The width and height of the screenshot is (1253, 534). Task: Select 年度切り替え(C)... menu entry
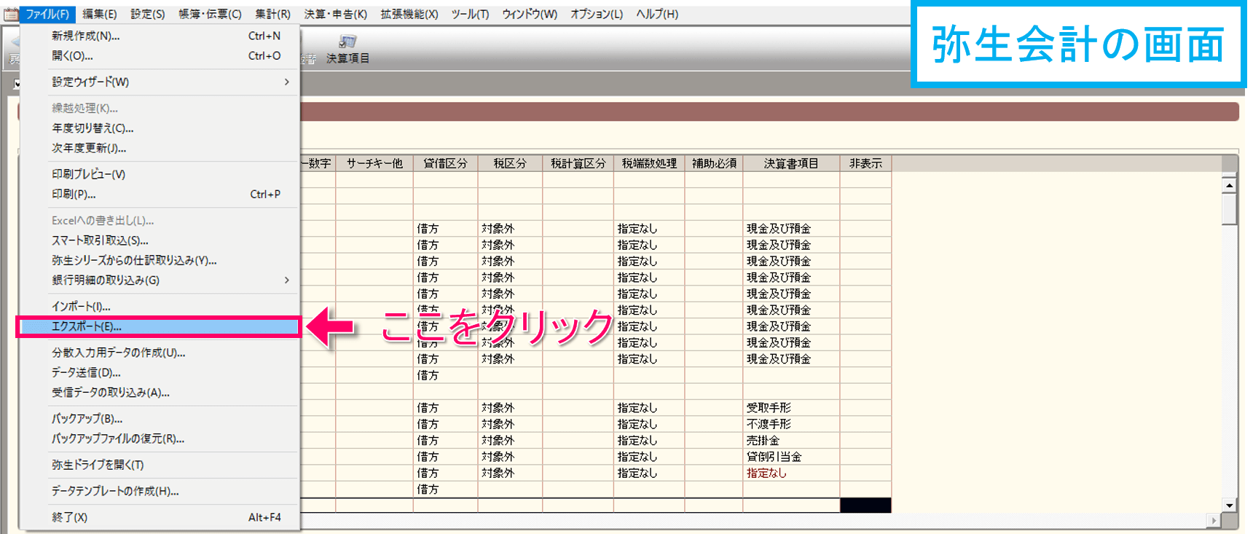click(x=160, y=128)
